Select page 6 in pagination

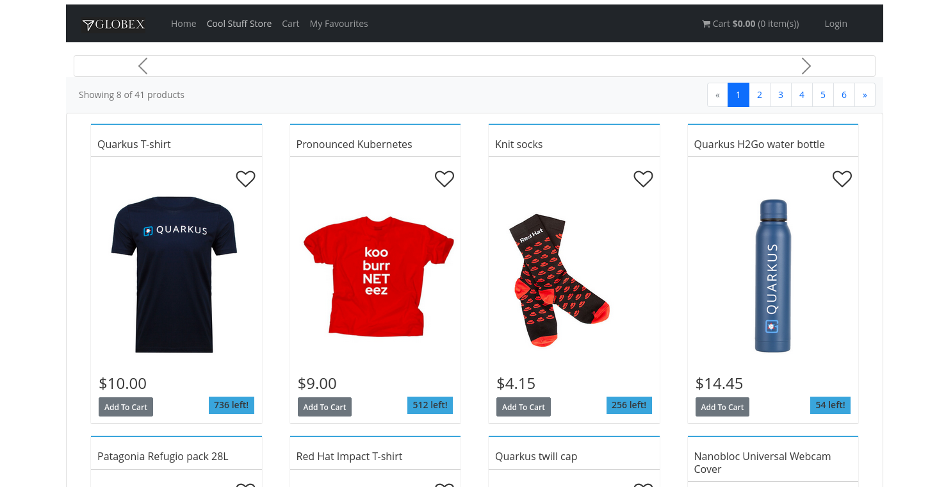pos(844,95)
